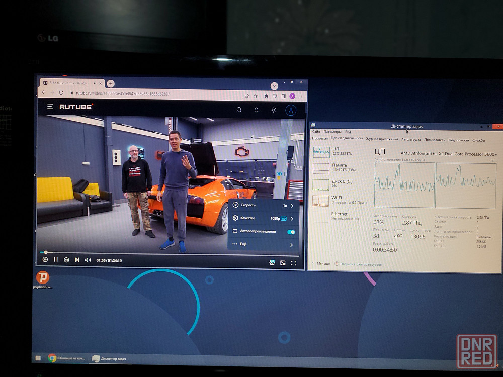Select Память in performance list
This screenshot has width=503, height=377.
(x=340, y=168)
